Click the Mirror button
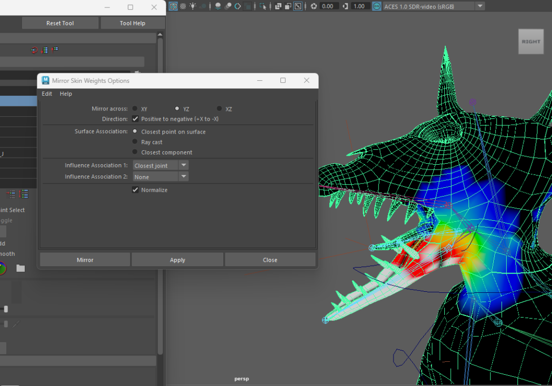Screen dimensions: 552x386 pyautogui.click(x=85, y=260)
